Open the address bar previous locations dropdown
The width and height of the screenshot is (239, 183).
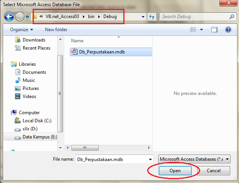coord(143,17)
